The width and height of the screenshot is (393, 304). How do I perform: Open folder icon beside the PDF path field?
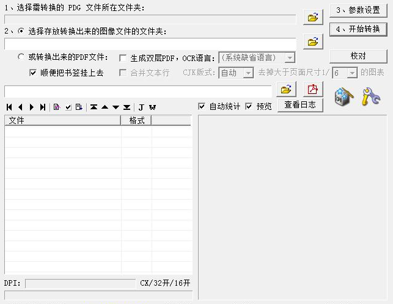pos(286,89)
